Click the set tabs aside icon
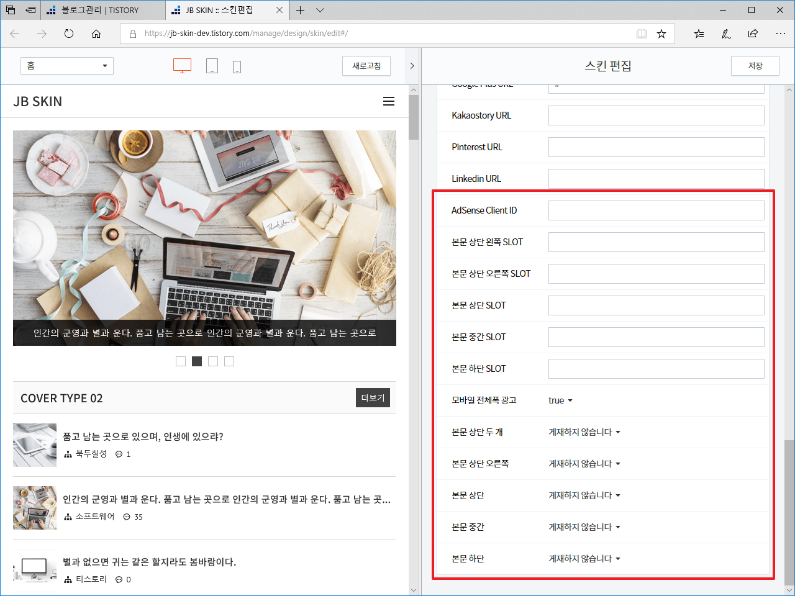This screenshot has width=795, height=596. (30, 10)
